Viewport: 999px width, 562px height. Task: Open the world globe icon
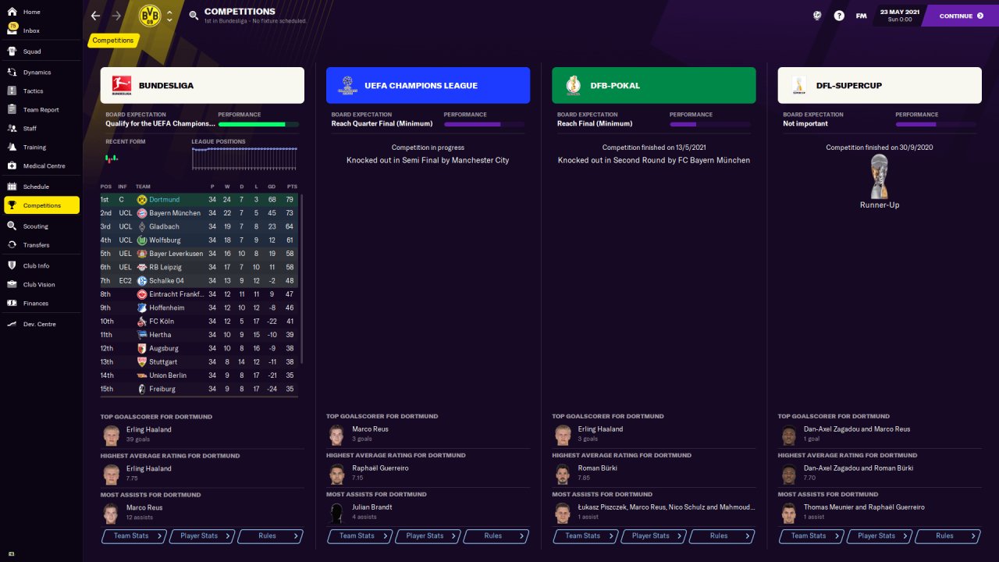click(816, 16)
